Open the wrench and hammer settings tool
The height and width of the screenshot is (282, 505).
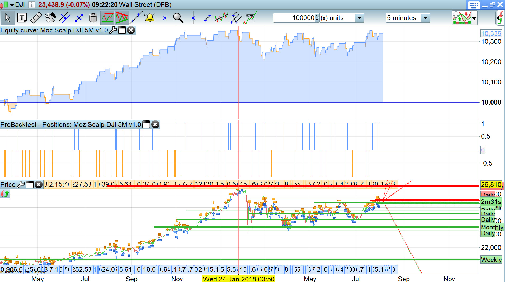tap(50, 18)
